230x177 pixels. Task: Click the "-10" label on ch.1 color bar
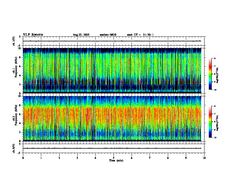(x=215, y=90)
